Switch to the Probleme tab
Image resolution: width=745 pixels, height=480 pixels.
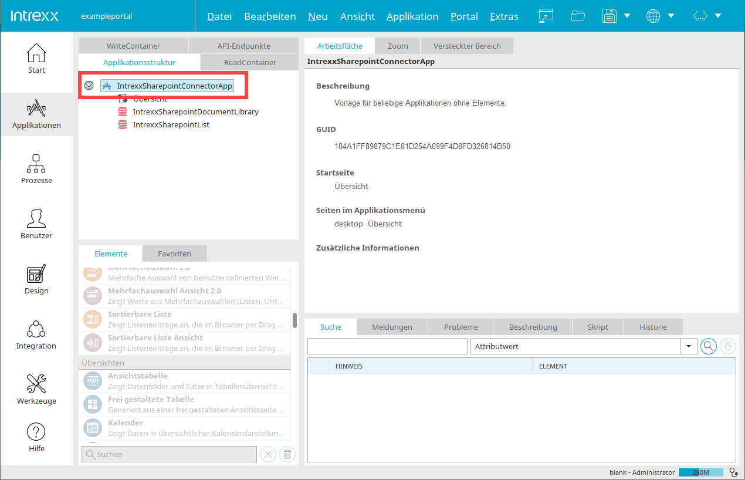[x=460, y=327]
